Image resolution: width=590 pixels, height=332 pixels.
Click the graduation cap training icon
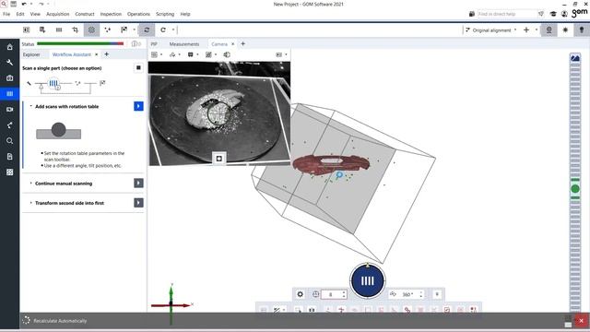coord(553,14)
